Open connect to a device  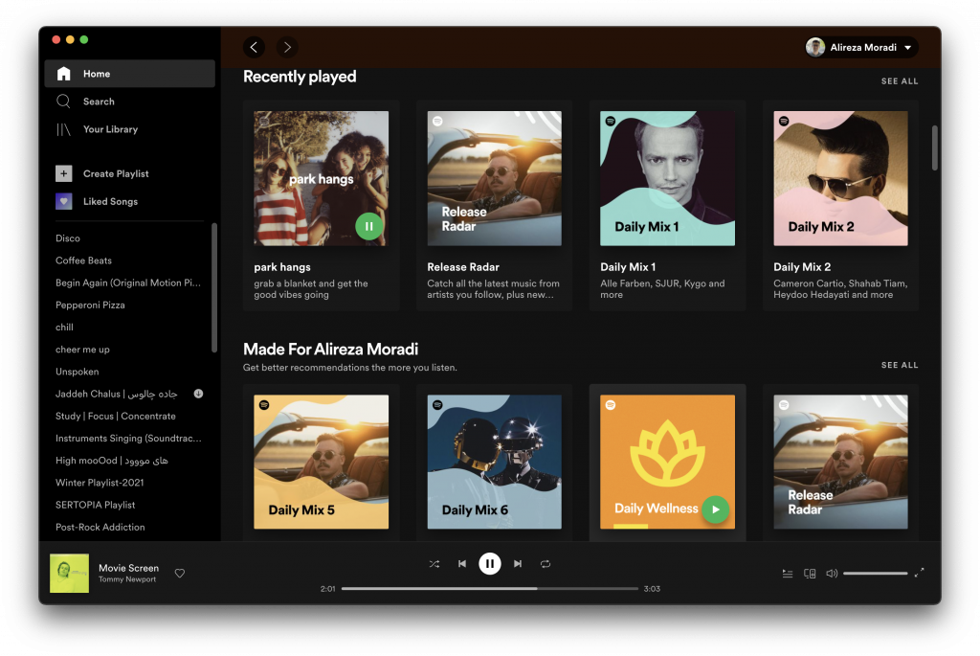point(810,574)
